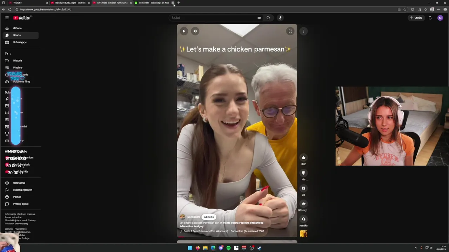Like the Short with thumbs up
Viewport: 449px width, 252px height.
[303, 157]
